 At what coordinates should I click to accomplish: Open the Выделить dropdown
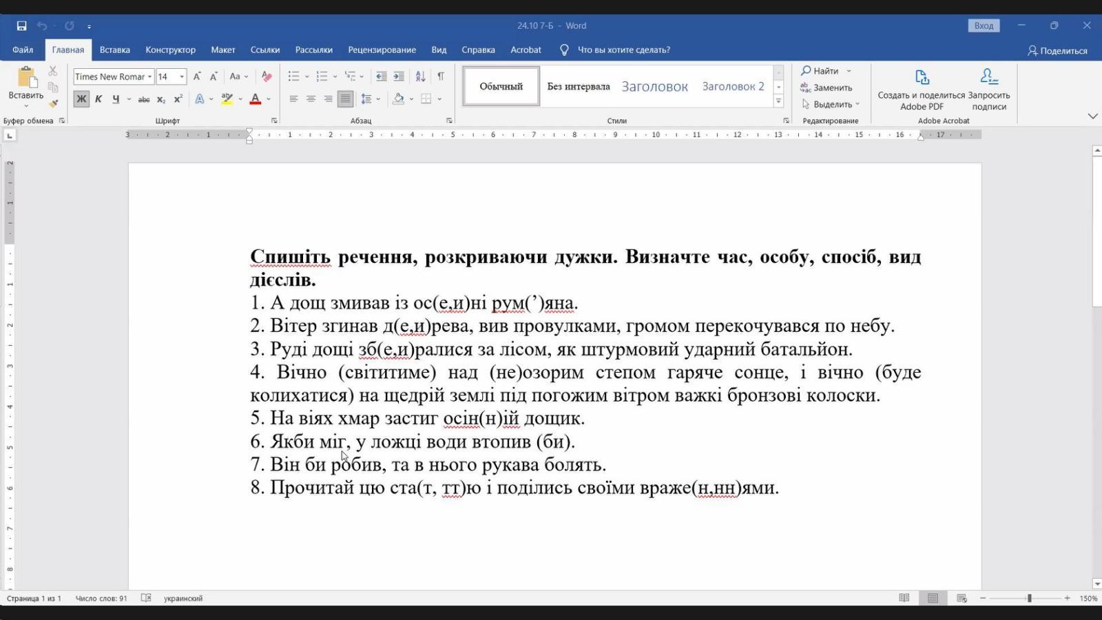coord(831,104)
